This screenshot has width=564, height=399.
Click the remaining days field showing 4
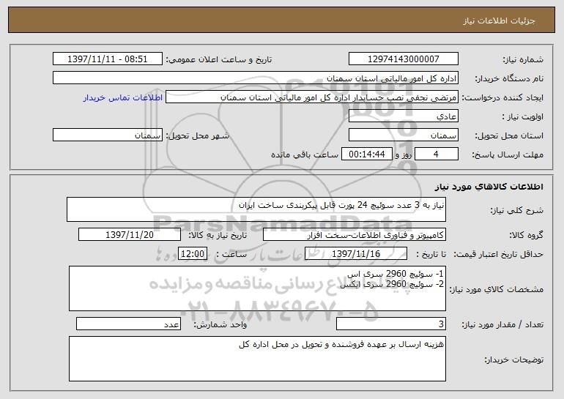coord(437,154)
